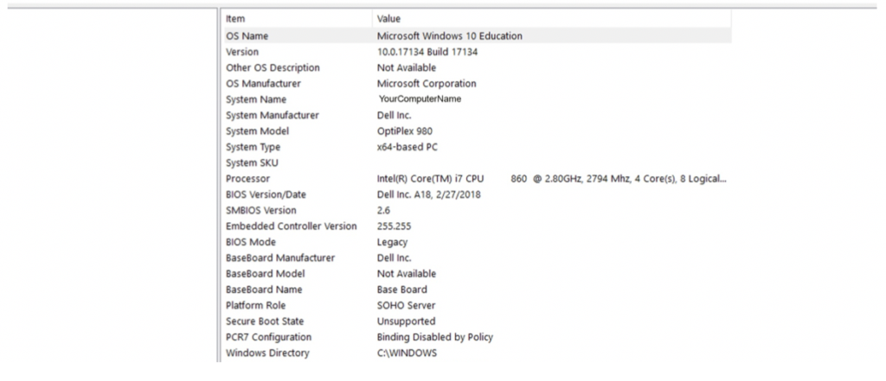Select the System Type label
This screenshot has height=381, width=886.
(254, 147)
